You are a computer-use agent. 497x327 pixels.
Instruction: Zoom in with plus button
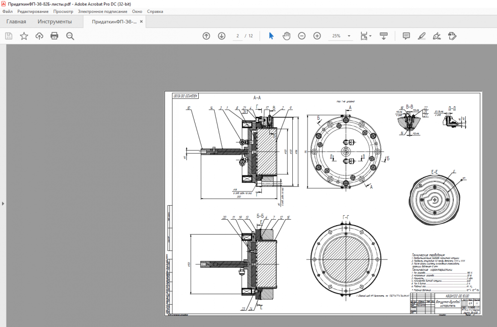(317, 36)
